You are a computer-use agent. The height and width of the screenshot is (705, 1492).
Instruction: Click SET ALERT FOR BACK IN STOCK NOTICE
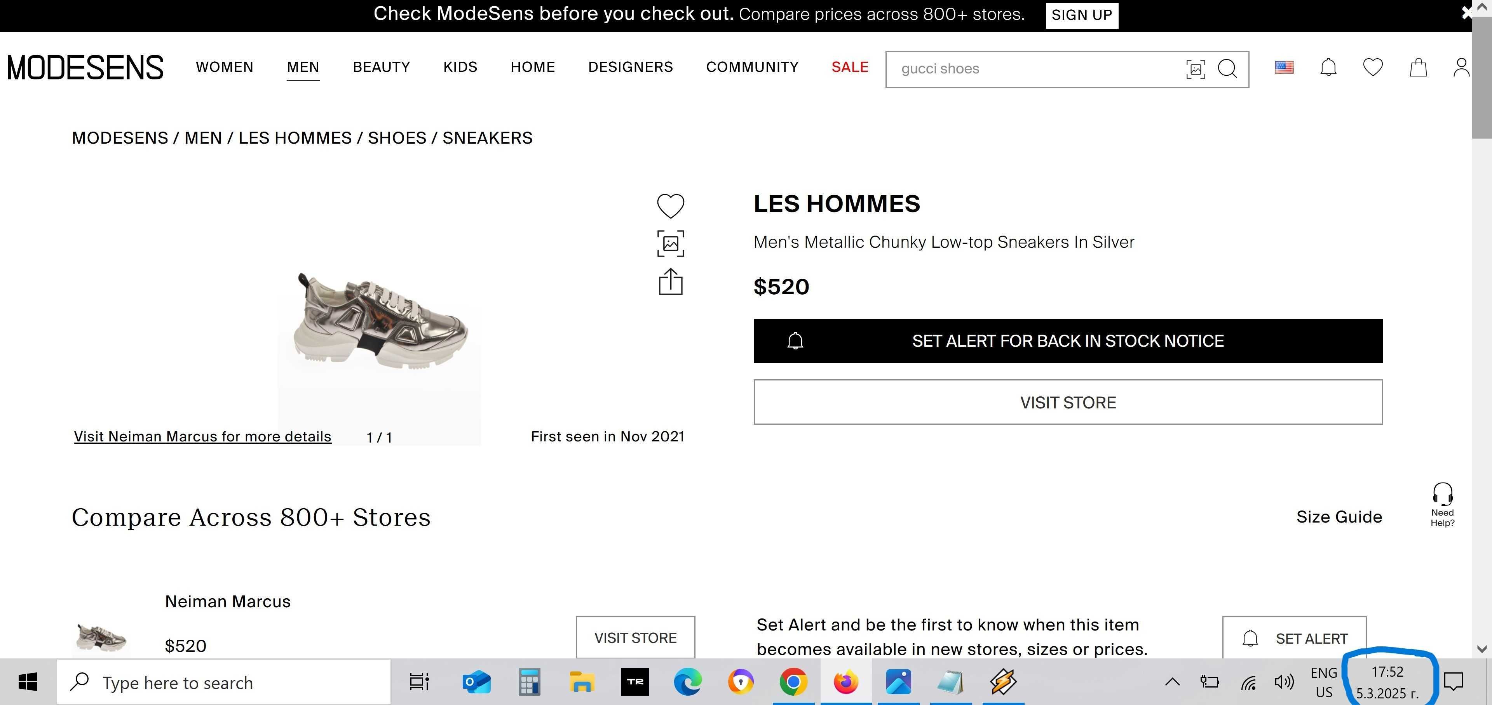(x=1068, y=341)
